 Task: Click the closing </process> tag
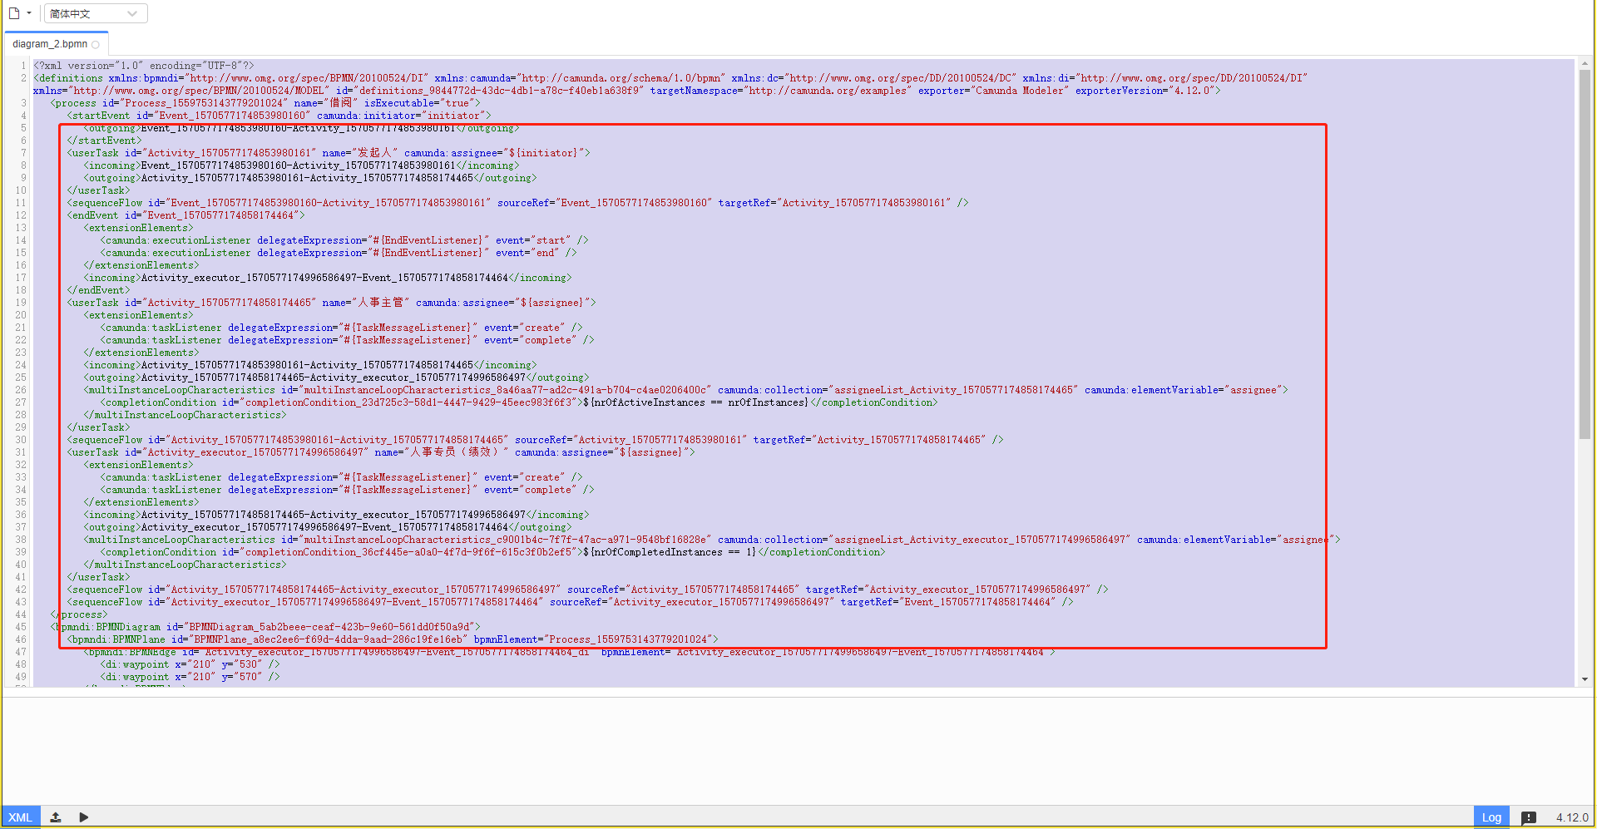[79, 614]
